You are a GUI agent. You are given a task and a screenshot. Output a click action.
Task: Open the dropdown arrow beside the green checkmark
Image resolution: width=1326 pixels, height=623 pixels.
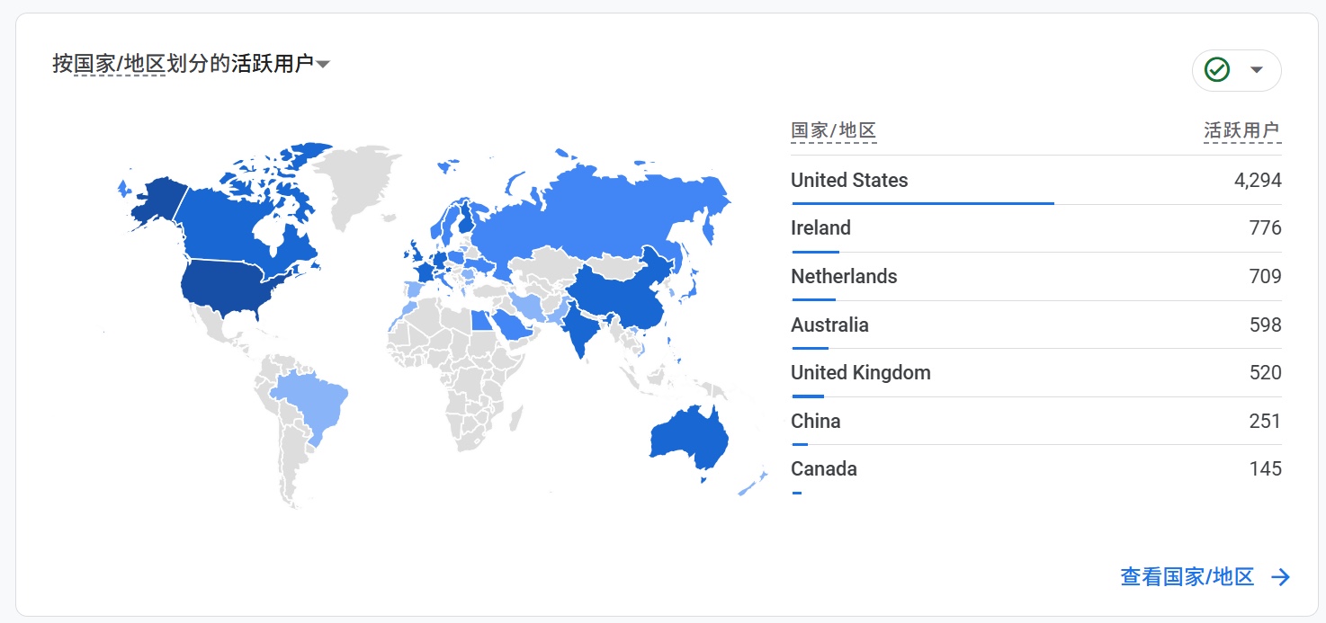coord(1257,70)
